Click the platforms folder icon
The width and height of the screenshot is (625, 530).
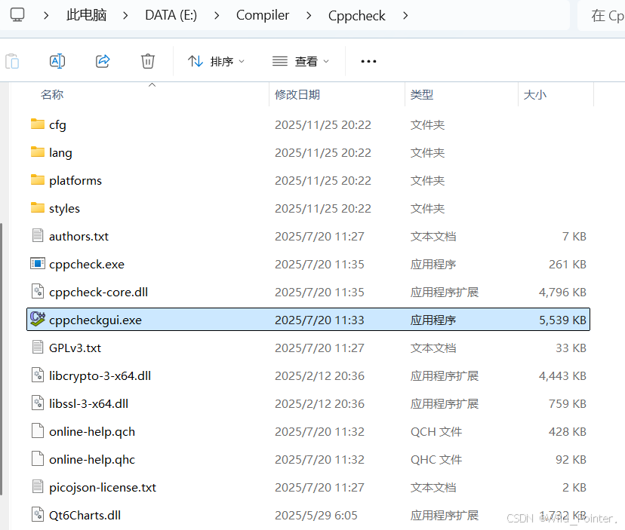pos(39,180)
